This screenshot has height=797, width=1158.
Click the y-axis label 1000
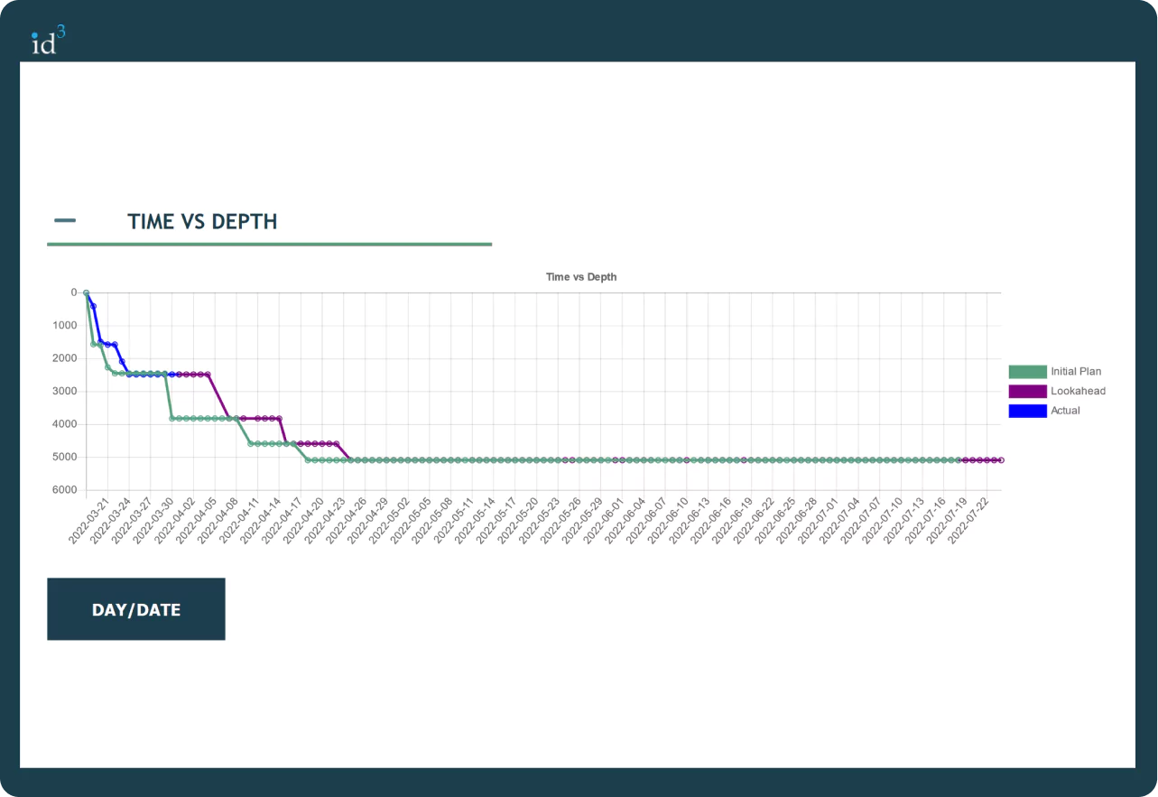[66, 325]
